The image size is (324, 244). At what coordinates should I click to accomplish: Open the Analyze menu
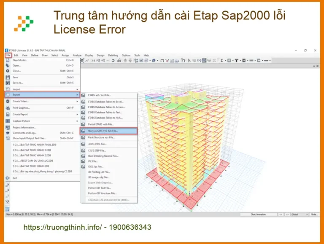77,55
